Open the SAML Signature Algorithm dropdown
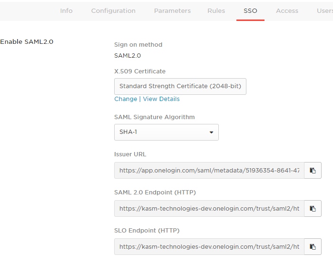This screenshot has height=264, width=333. tap(166, 132)
